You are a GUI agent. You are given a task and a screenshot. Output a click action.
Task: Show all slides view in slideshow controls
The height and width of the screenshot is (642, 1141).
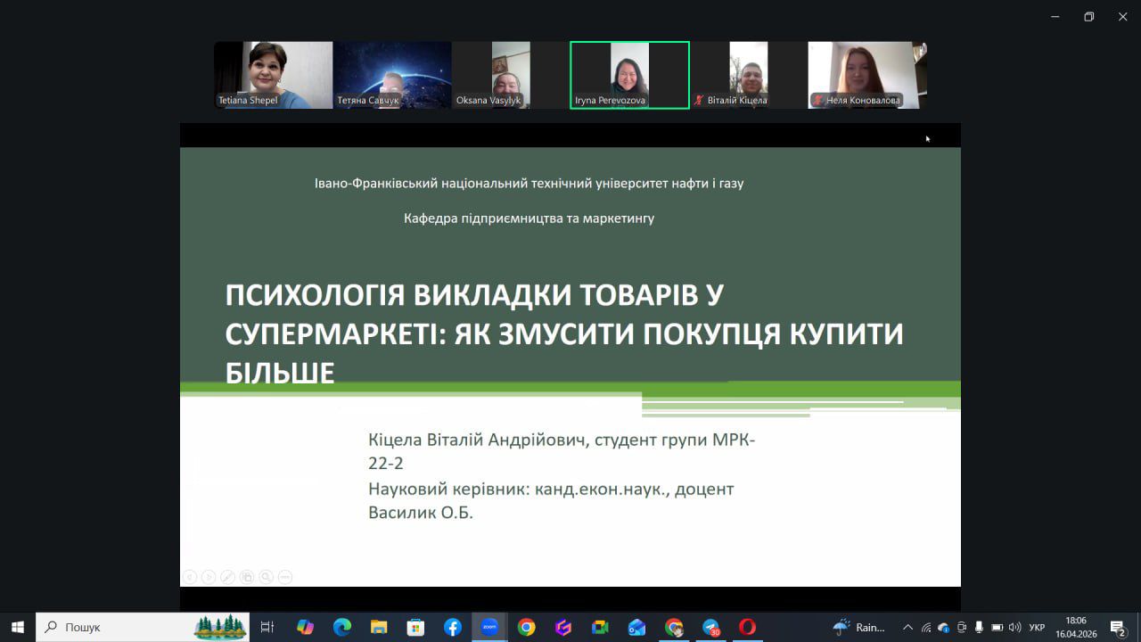point(247,577)
